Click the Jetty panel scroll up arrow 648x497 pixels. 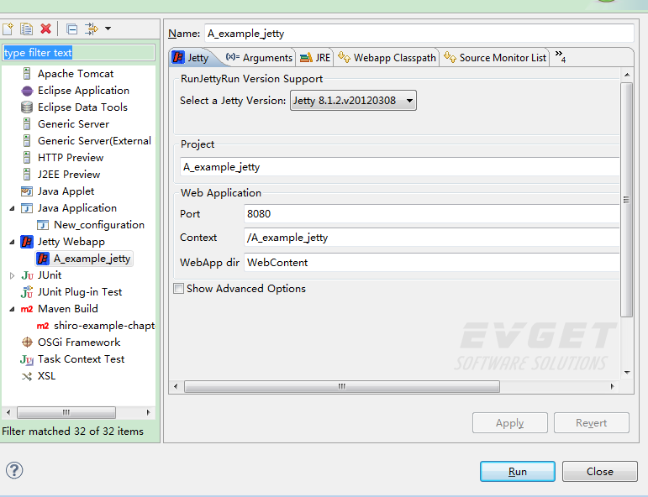pos(627,75)
